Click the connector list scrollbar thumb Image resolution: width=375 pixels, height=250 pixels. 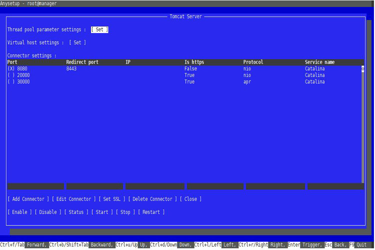[362, 69]
